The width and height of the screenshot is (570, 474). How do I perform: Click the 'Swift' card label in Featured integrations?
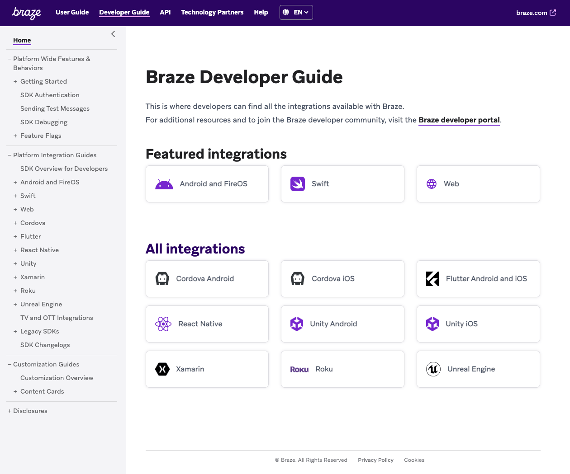(320, 184)
